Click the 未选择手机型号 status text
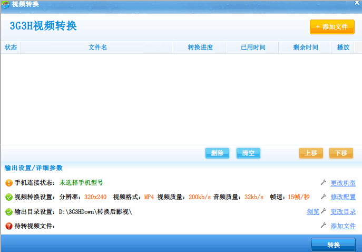The image size is (362, 252). click(x=81, y=183)
